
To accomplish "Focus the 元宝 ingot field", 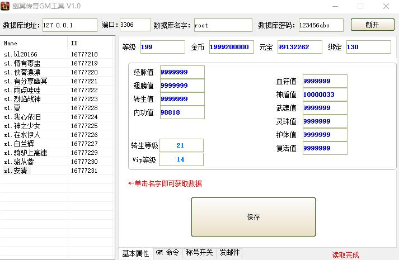I will click(299, 47).
